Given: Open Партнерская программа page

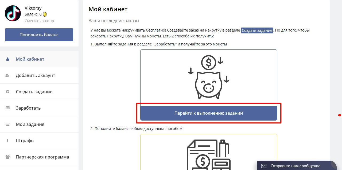Looking at the screenshot, I should (x=39, y=157).
